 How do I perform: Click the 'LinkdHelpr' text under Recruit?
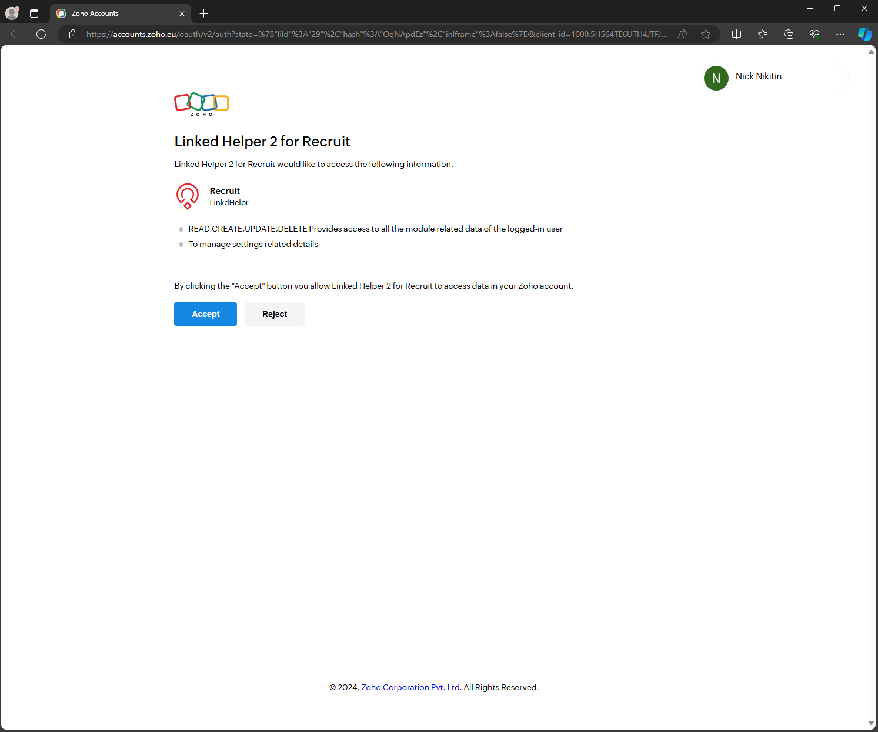click(229, 202)
